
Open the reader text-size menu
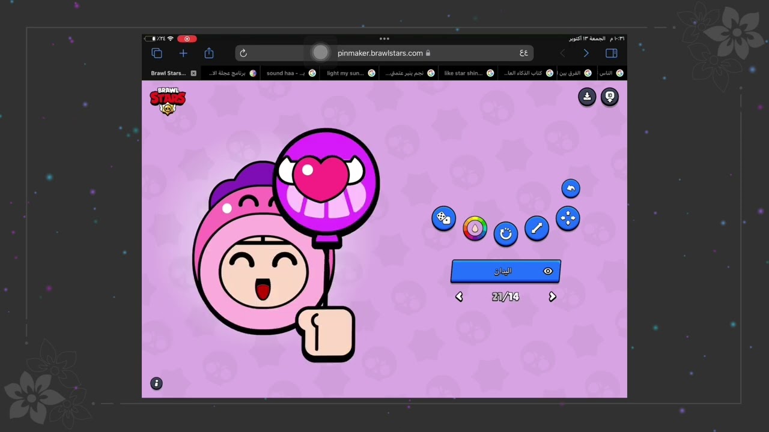pyautogui.click(x=524, y=53)
